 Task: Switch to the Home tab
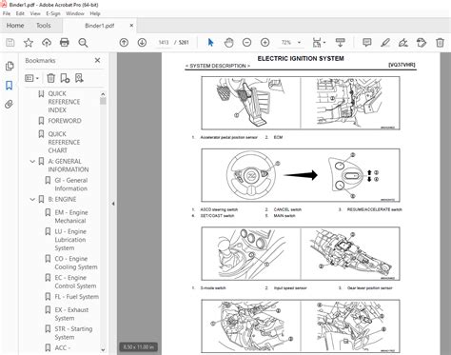[x=15, y=26]
